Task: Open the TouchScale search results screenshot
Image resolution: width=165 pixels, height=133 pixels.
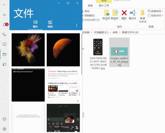Action: pos(63,85)
